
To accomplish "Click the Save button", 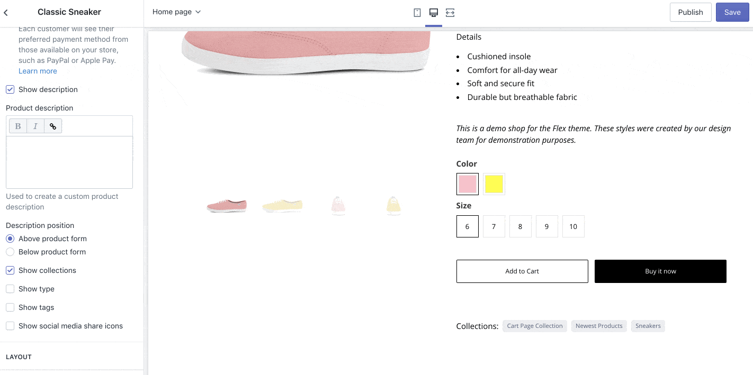I will [732, 12].
